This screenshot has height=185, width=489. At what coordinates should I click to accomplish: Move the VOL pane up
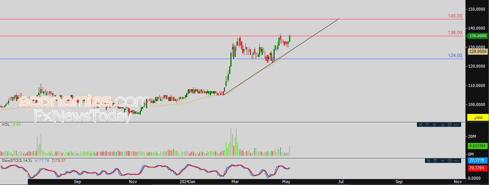click(x=434, y=125)
